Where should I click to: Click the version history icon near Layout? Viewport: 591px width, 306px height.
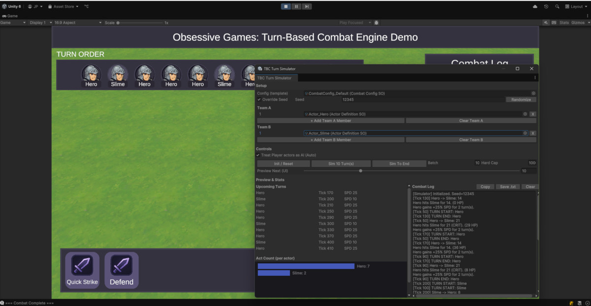pos(546,6)
